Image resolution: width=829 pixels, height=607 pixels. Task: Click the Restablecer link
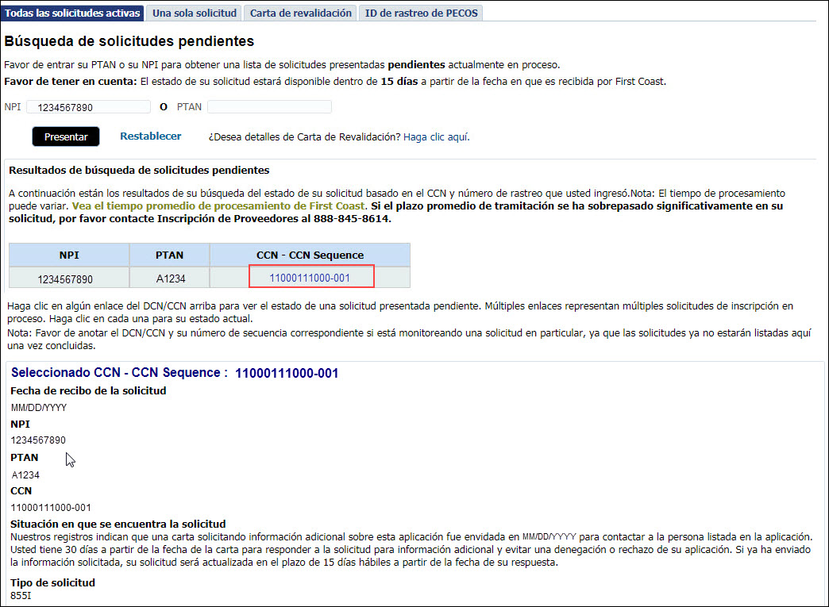click(150, 136)
